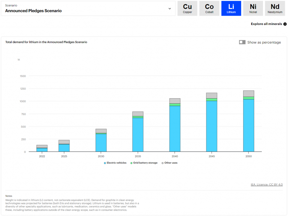Select the Copper (Cu) mineral tile

click(187, 8)
